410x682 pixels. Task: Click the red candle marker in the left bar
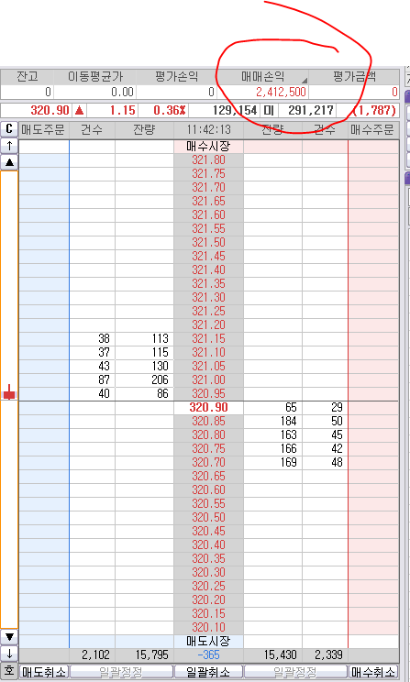(9, 392)
